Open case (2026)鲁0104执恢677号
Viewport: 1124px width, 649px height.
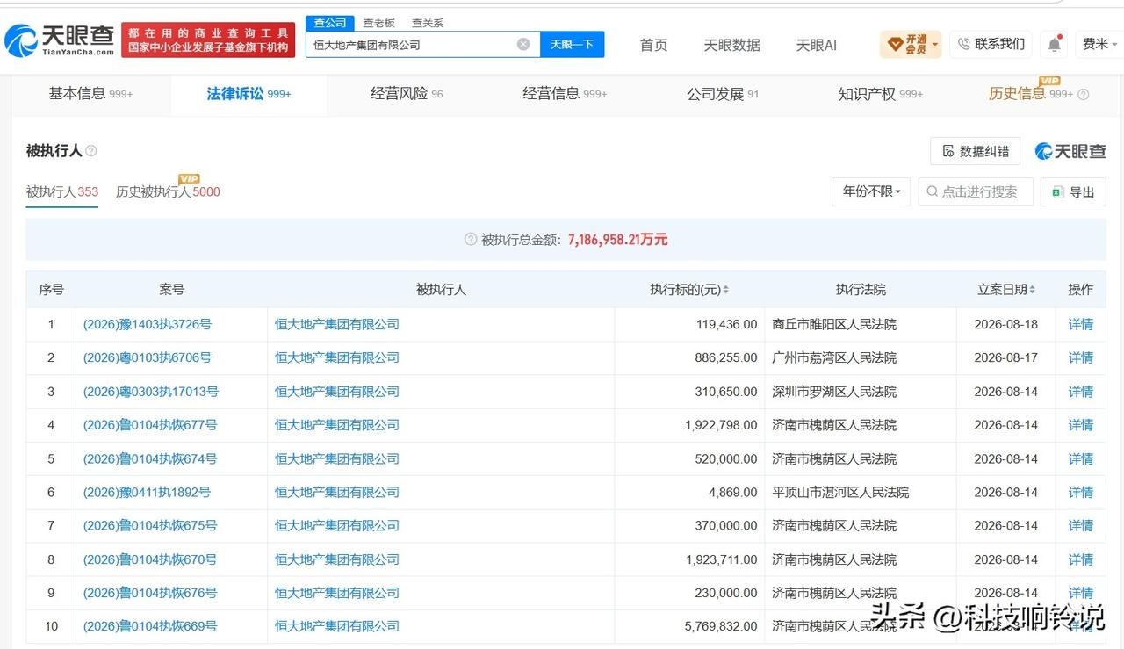150,425
